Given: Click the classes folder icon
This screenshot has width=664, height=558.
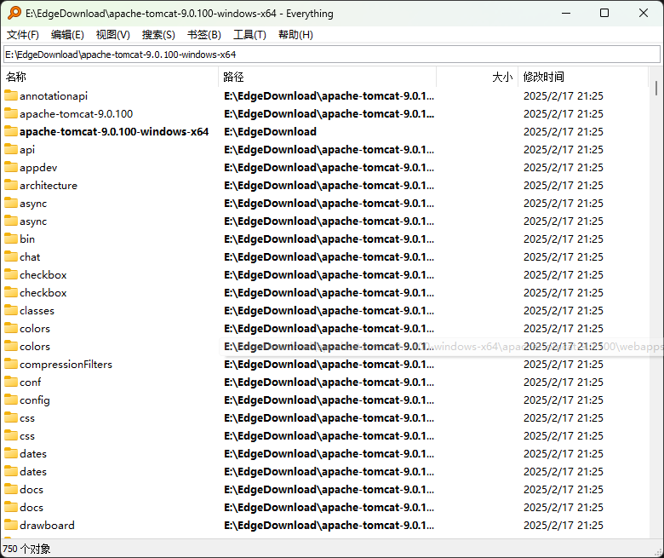Looking at the screenshot, I should pos(11,310).
